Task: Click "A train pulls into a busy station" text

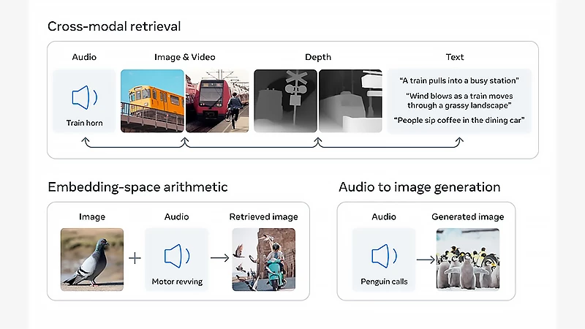Action: (459, 80)
